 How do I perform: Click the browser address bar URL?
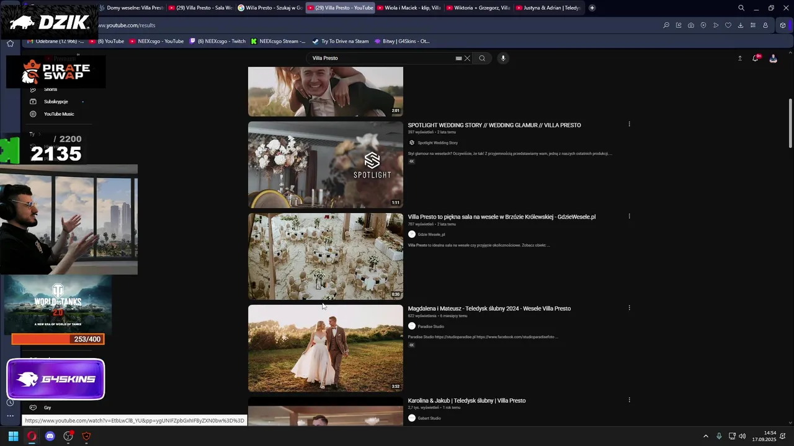point(127,25)
